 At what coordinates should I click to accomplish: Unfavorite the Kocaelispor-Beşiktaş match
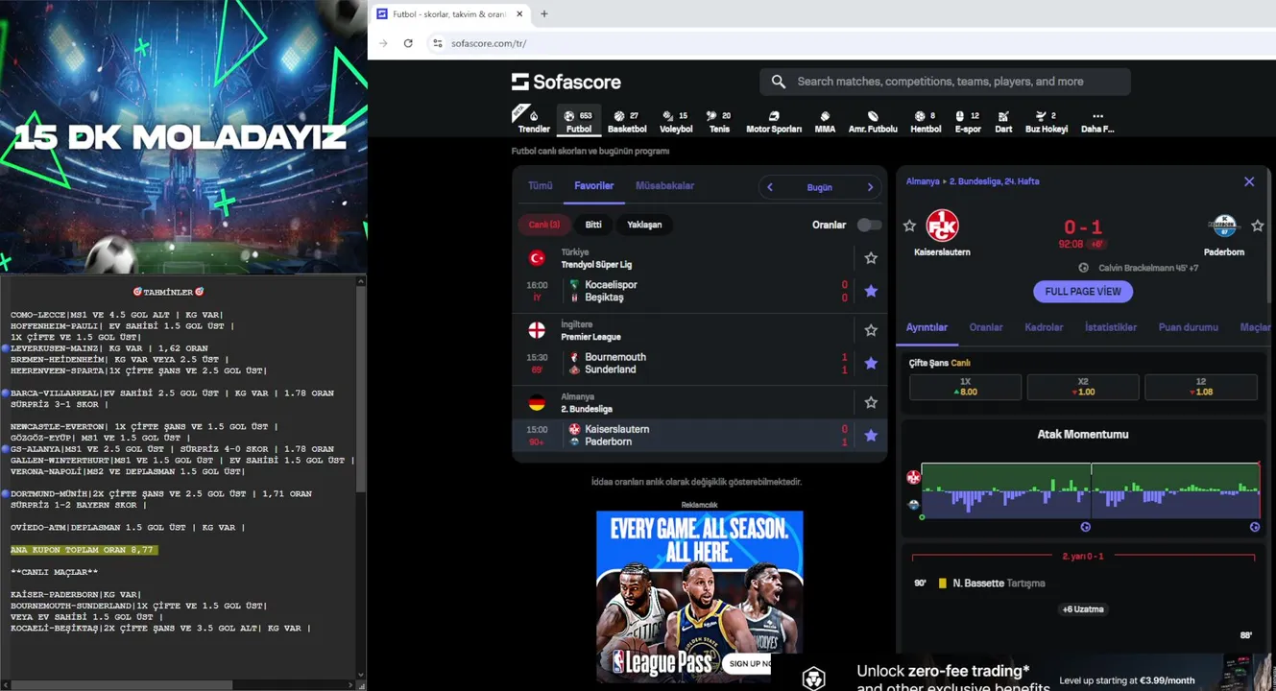[871, 291]
